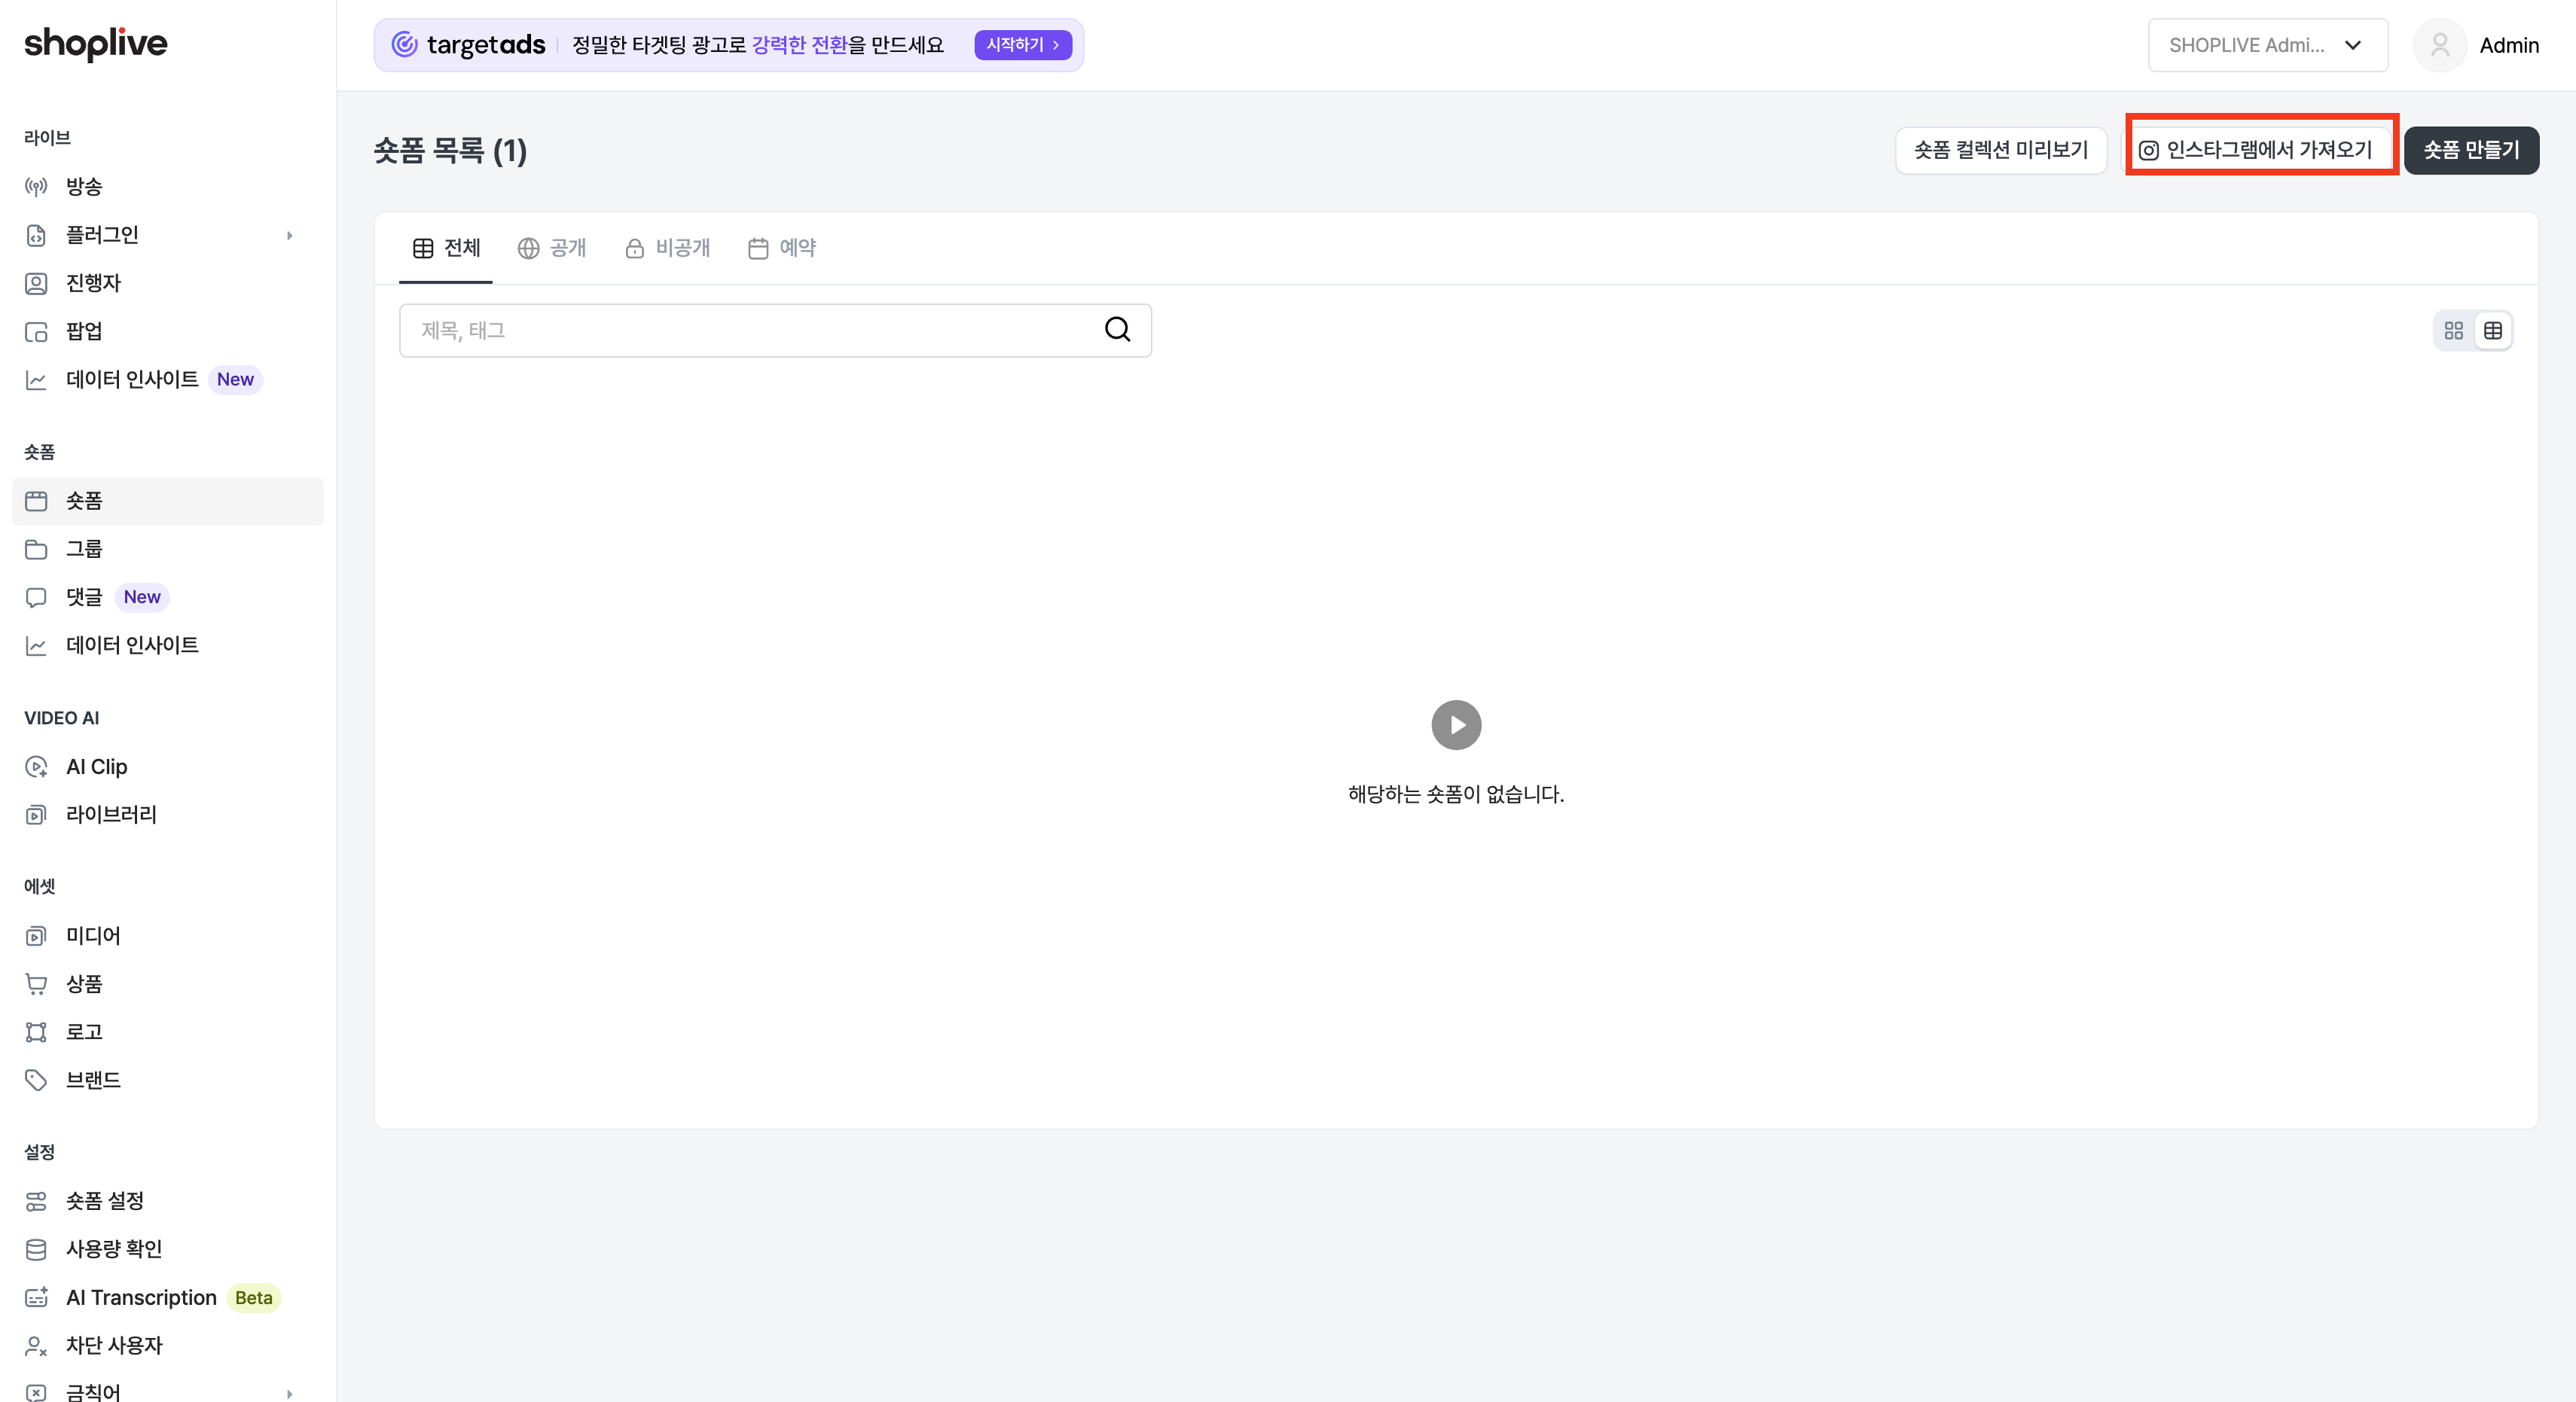Click 숏폼 컬렉션 미리보기 button

coord(2001,150)
